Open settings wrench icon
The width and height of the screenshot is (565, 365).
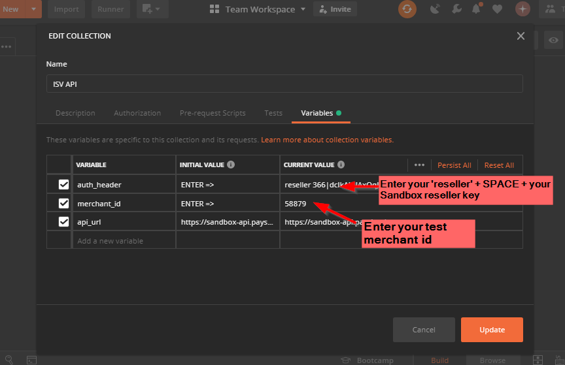click(x=456, y=9)
